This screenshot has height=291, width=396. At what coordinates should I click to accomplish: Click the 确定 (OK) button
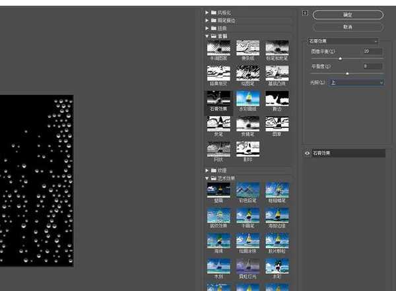click(348, 15)
